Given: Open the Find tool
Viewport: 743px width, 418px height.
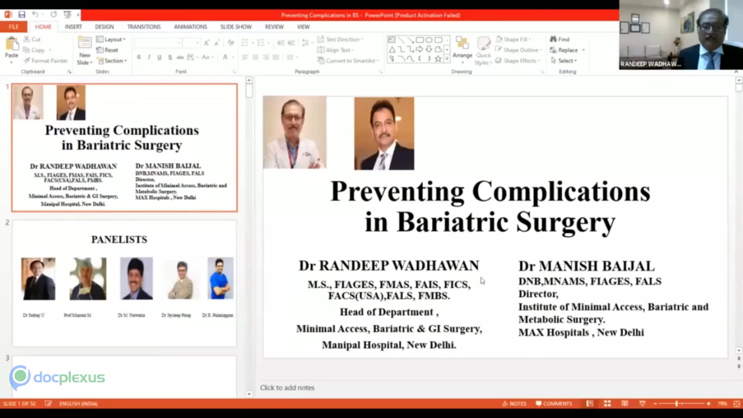Looking at the screenshot, I should coord(560,39).
